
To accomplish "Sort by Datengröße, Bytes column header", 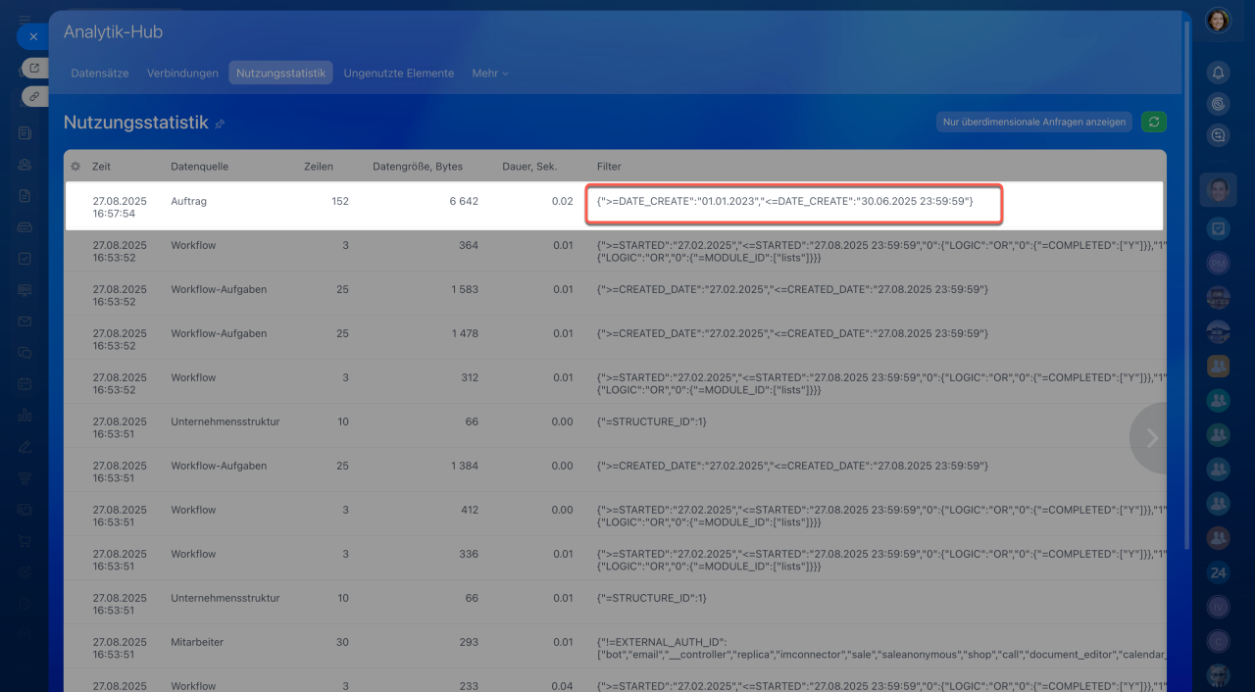I will coord(418,167).
